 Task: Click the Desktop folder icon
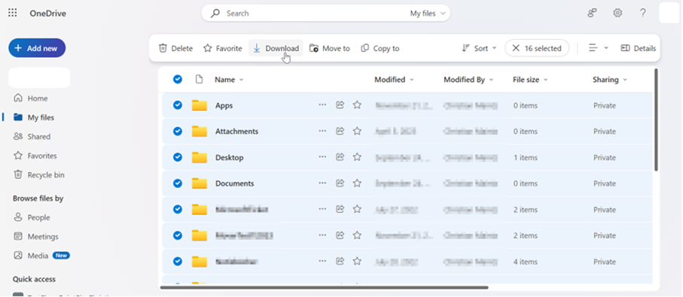coord(200,157)
